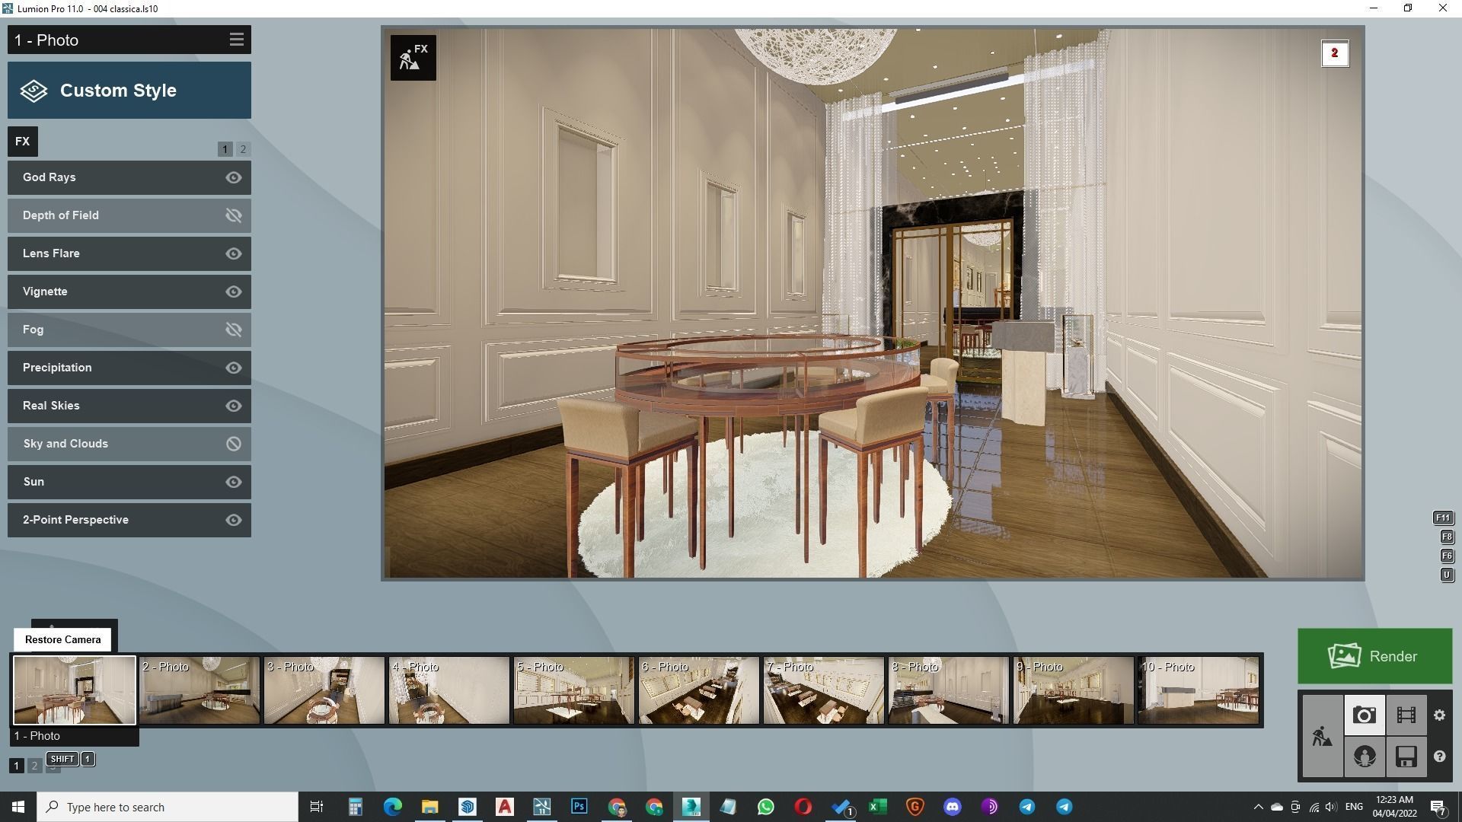
Task: Click the Custom Style button
Action: click(x=129, y=91)
